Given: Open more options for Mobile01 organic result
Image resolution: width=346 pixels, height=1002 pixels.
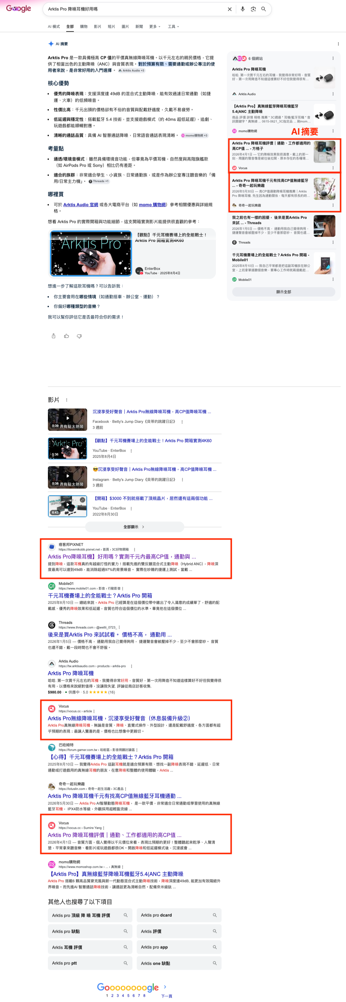Looking at the screenshot, I should coord(123,588).
